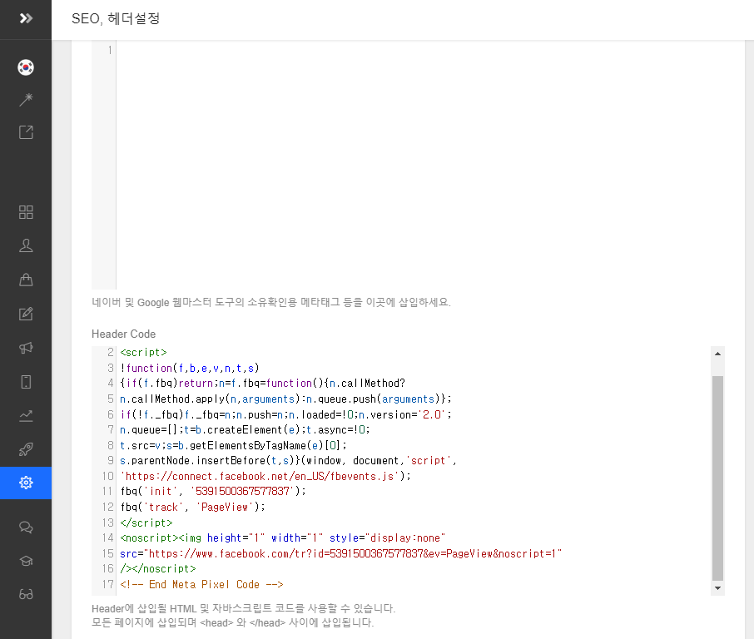Open the shopping bag icon
This screenshot has width=754, height=639.
click(x=26, y=280)
